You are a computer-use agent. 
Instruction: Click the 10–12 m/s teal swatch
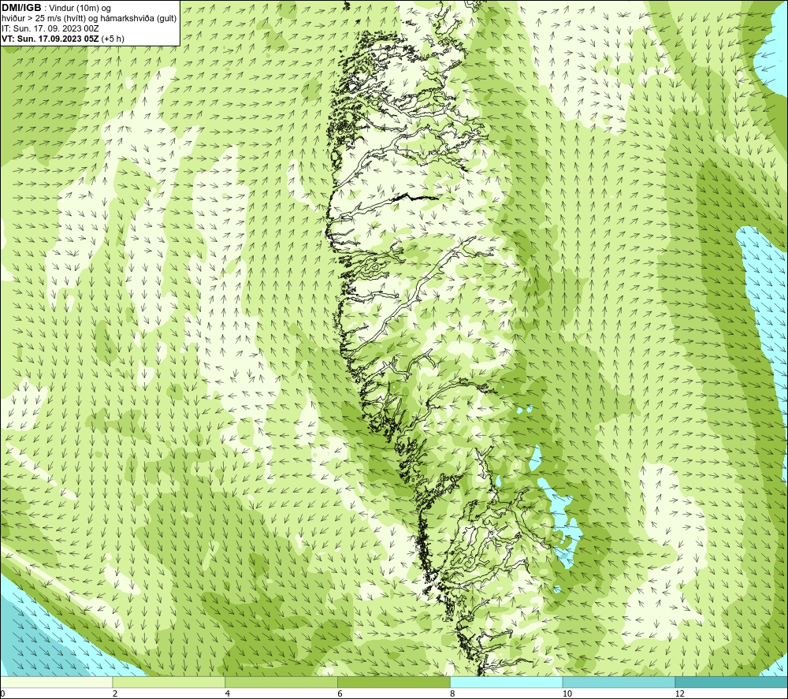tap(619, 682)
